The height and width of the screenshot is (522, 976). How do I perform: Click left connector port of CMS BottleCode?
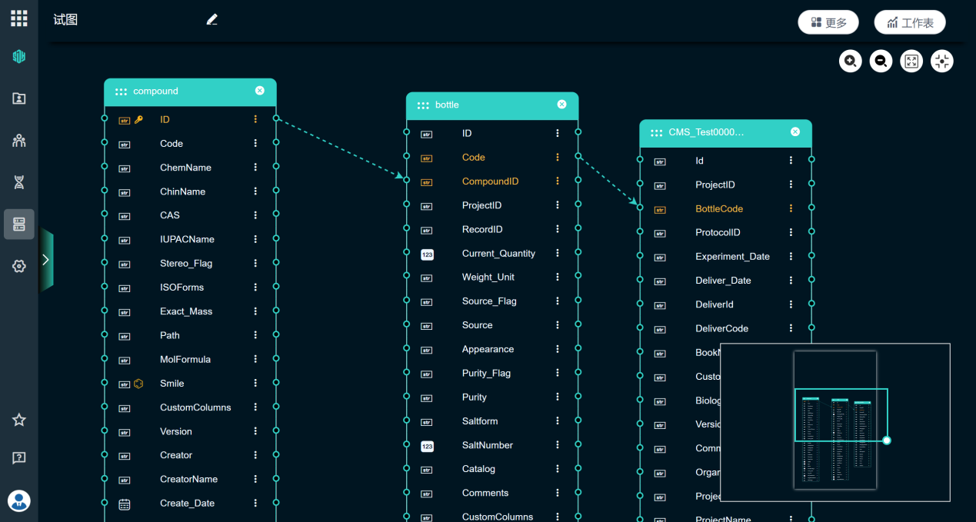point(640,208)
